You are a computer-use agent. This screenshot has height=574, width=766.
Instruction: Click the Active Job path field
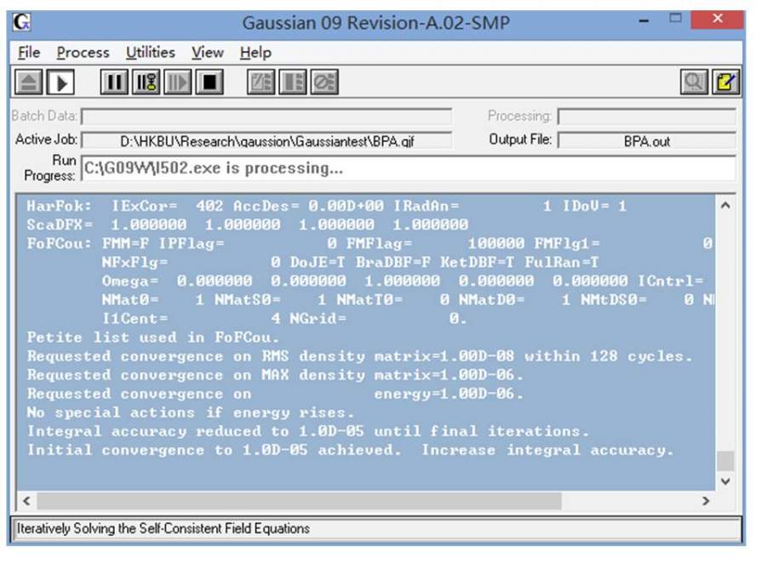click(x=266, y=140)
